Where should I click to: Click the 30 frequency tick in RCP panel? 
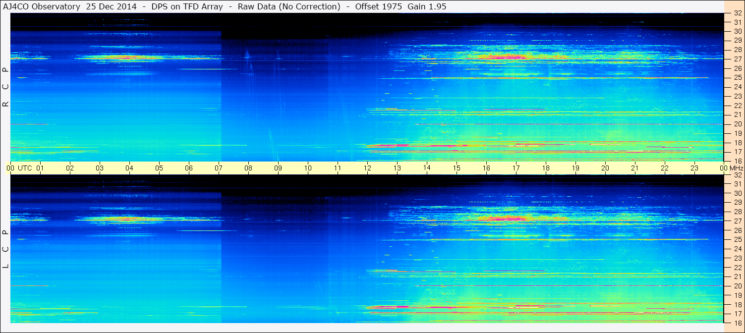tap(738, 31)
